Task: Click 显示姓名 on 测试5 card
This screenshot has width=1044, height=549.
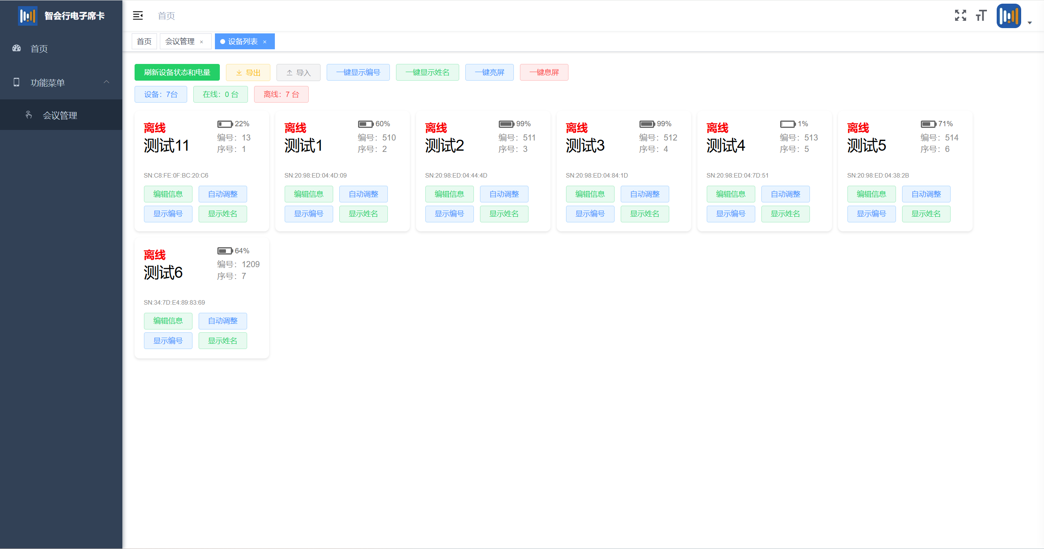Action: click(926, 214)
